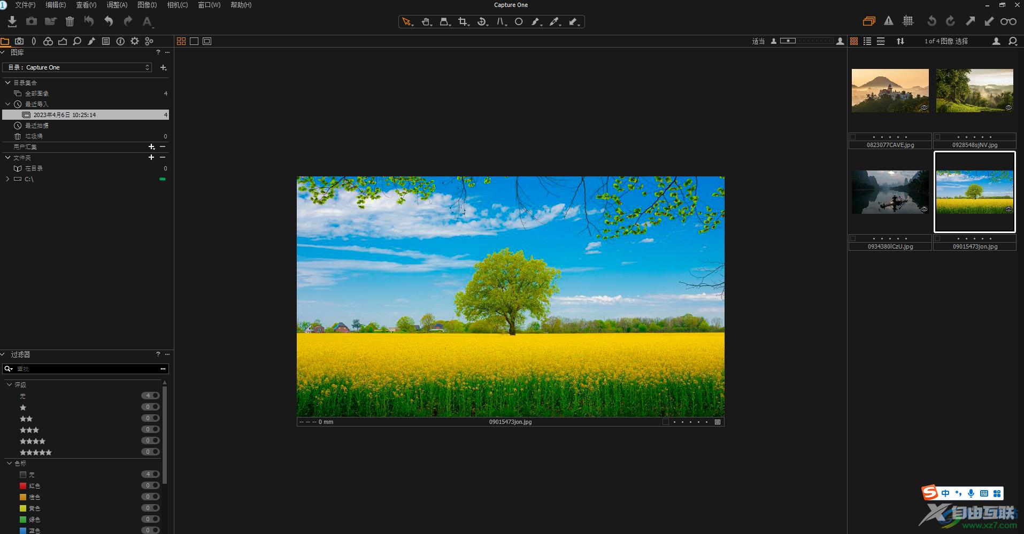Click the text annotation A tool icon

(147, 22)
